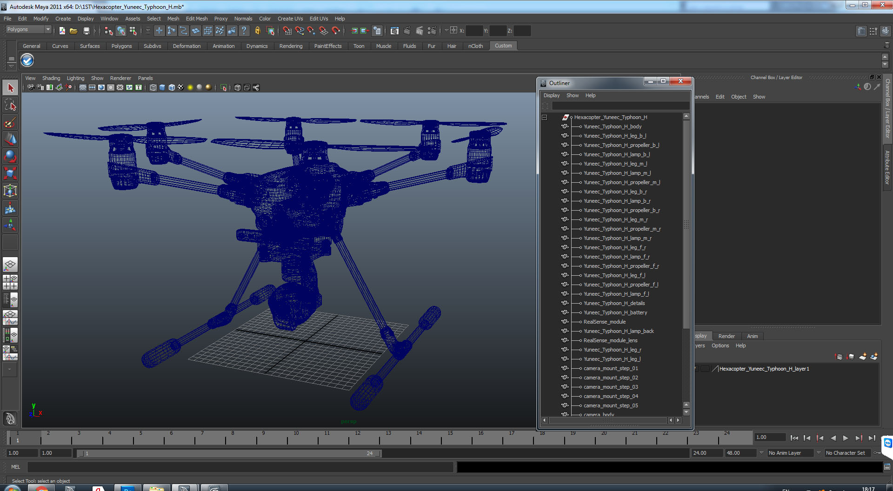The width and height of the screenshot is (893, 491).
Task: Select the Universal Manipulator tool
Action: [x=10, y=191]
